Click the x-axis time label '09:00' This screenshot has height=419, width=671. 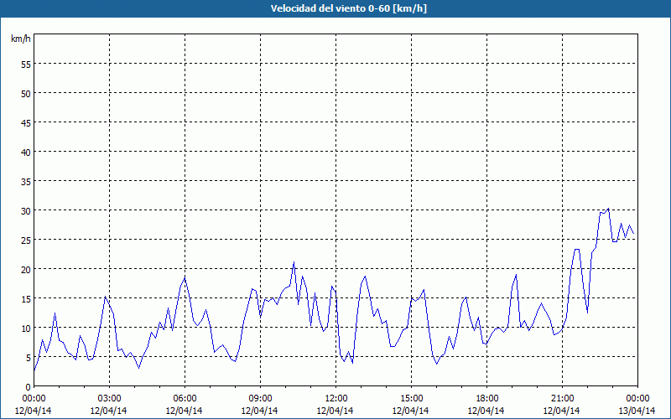pyautogui.click(x=260, y=399)
